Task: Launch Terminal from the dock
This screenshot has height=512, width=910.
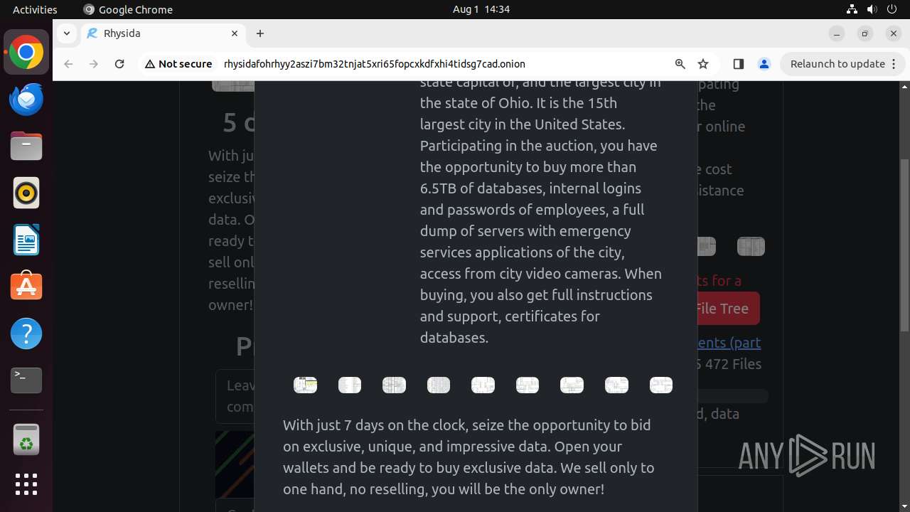Action: 26,380
